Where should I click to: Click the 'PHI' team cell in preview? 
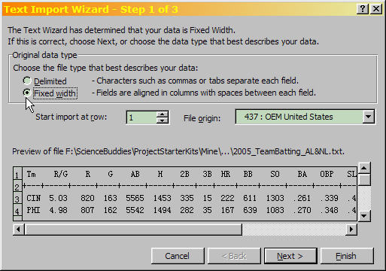(x=34, y=210)
